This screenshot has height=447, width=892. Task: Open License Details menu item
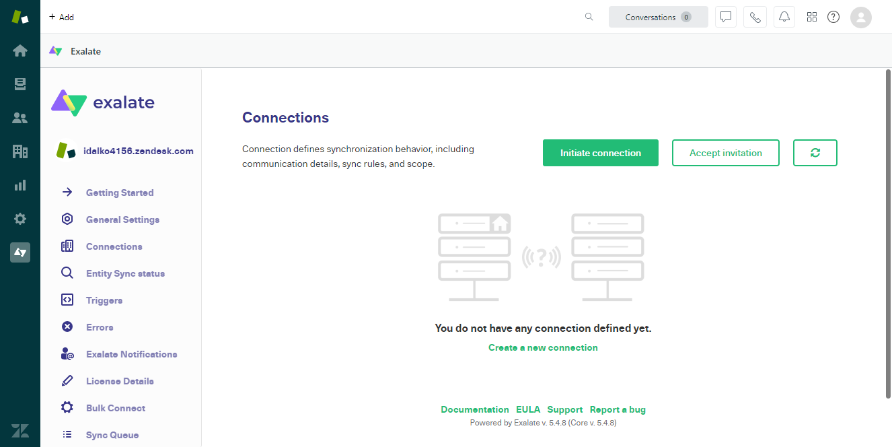[x=120, y=381]
